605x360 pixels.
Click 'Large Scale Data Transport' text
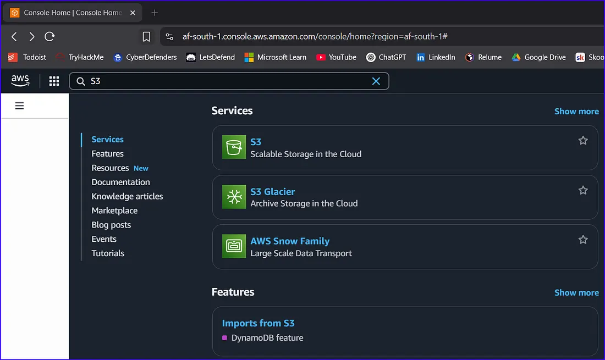pos(301,253)
